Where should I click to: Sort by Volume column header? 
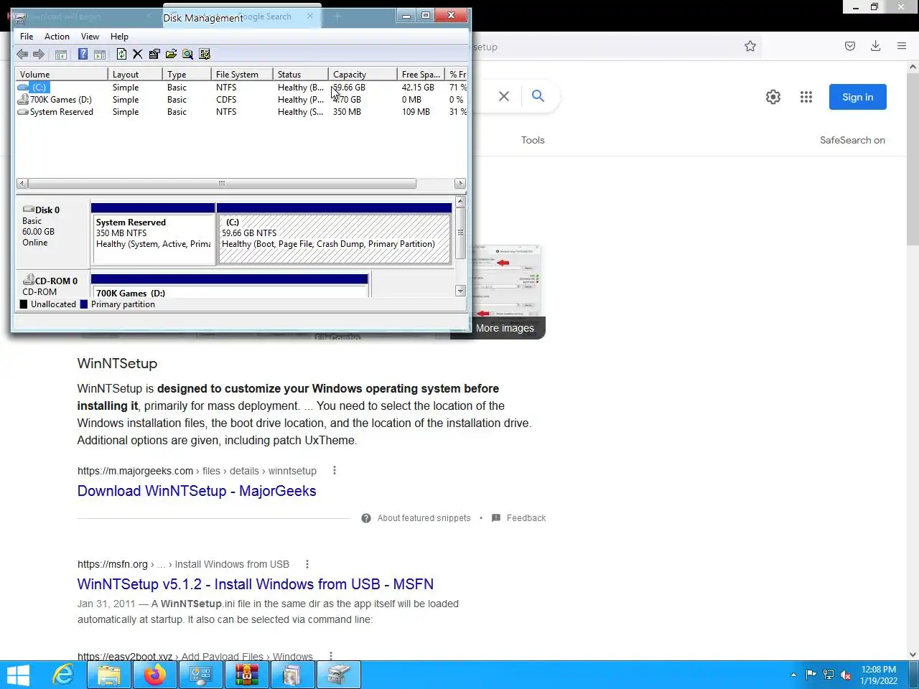[x=62, y=74]
